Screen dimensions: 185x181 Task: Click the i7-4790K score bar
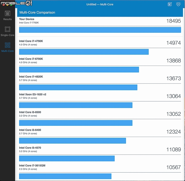click(84, 52)
